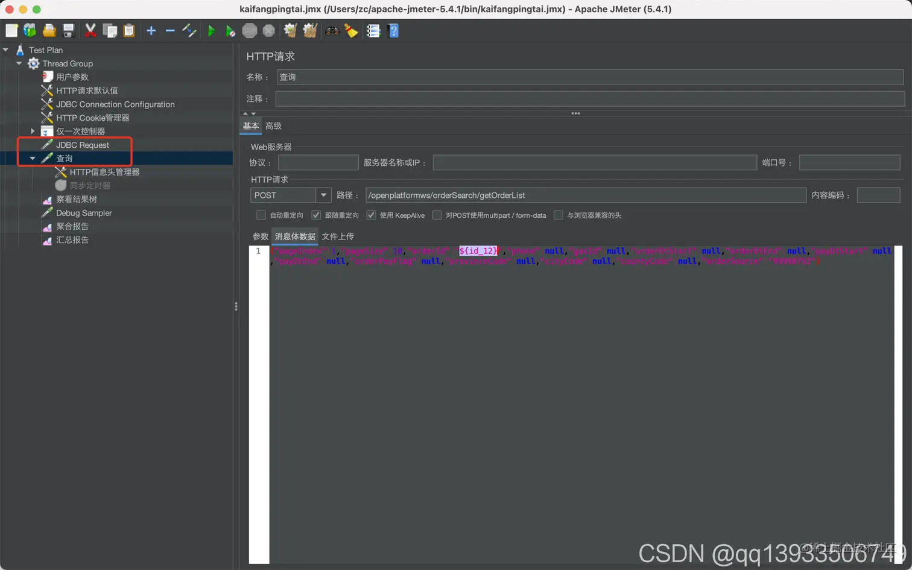Open an existing test plan file
Screen dimensions: 912x570
49,31
